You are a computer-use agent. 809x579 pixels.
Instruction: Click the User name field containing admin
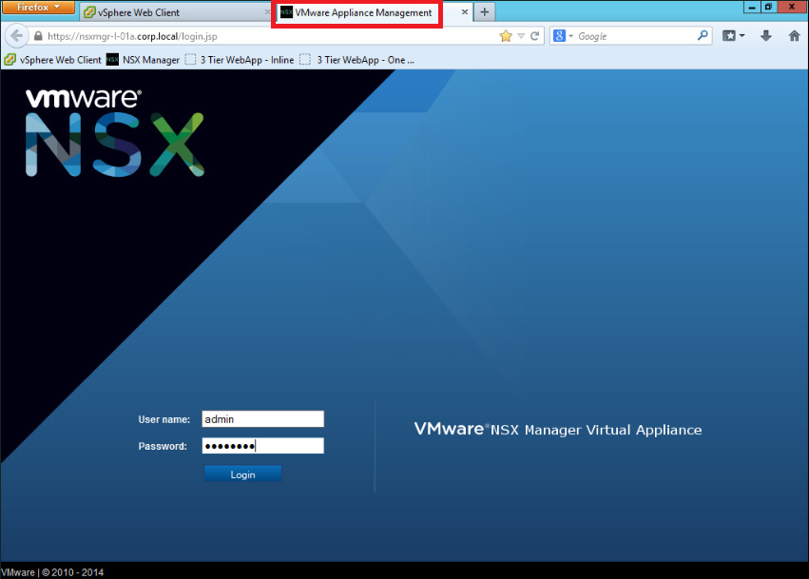coord(263,419)
